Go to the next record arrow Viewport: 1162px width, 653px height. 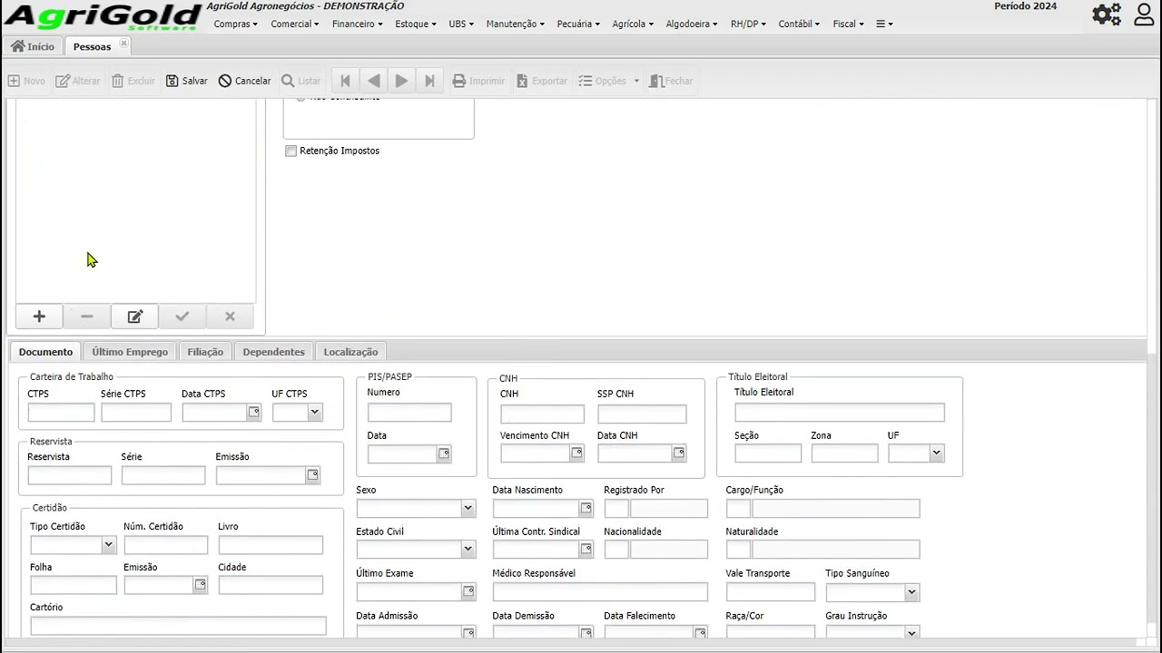[401, 81]
